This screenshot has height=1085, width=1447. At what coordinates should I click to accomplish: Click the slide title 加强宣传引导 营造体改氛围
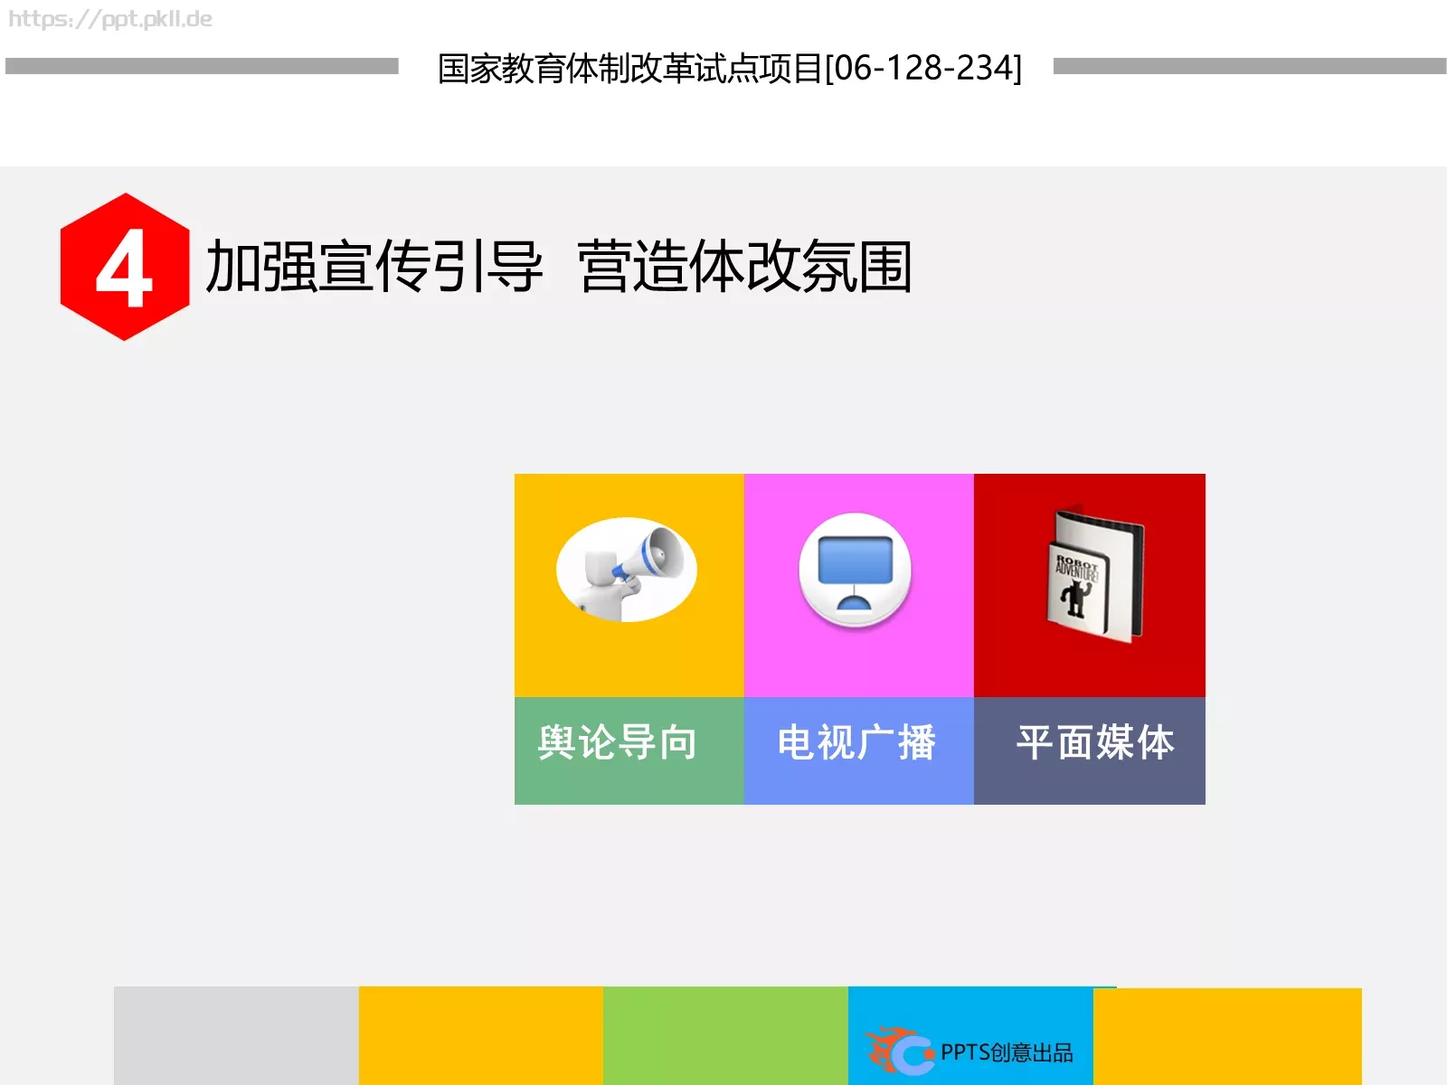pos(561,265)
